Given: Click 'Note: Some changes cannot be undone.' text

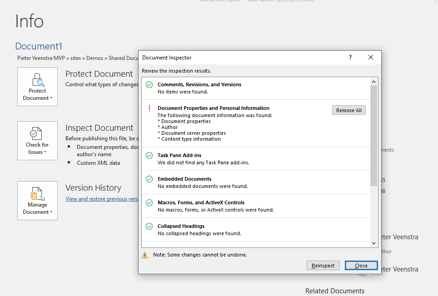Looking at the screenshot, I should tap(200, 255).
